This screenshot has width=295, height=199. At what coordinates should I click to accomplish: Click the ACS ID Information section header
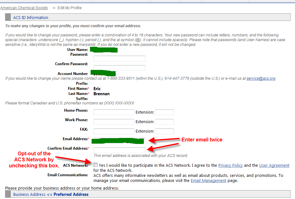pyautogui.click(x=31, y=18)
